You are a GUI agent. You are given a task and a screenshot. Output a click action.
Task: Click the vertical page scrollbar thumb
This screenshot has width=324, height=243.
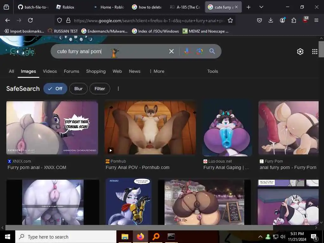pyautogui.click(x=321, y=49)
